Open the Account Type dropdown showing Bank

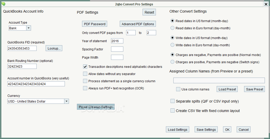[20, 28]
